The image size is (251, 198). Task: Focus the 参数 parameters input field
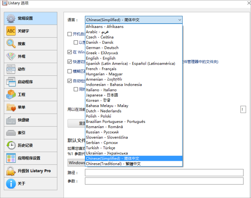click(164, 181)
